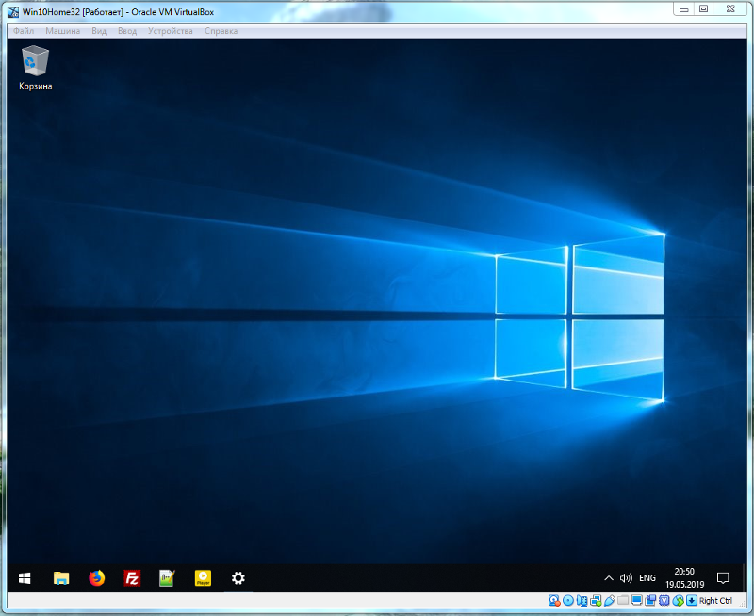Open the Action Center notifications

723,578
